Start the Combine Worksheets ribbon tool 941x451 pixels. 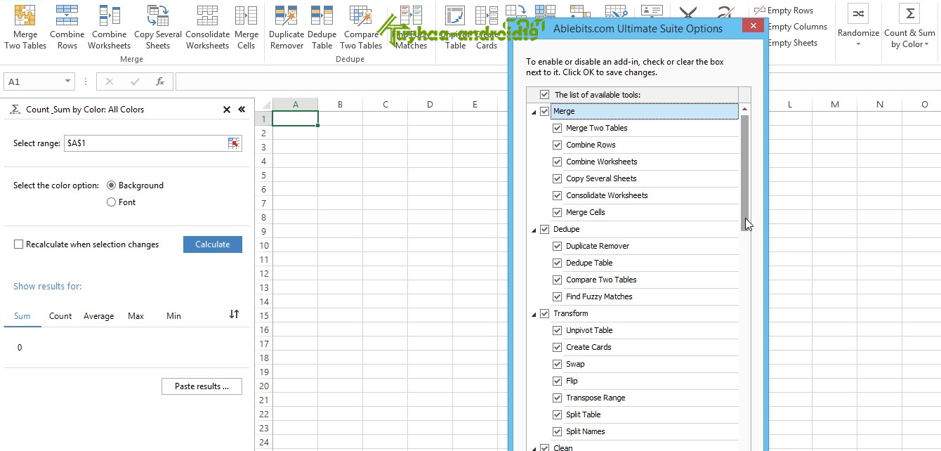[x=109, y=27]
